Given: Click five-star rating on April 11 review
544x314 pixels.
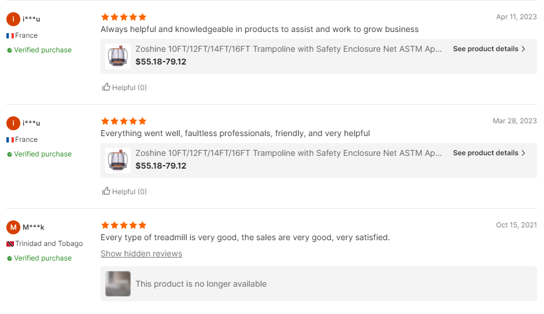Looking at the screenshot, I should click(123, 17).
